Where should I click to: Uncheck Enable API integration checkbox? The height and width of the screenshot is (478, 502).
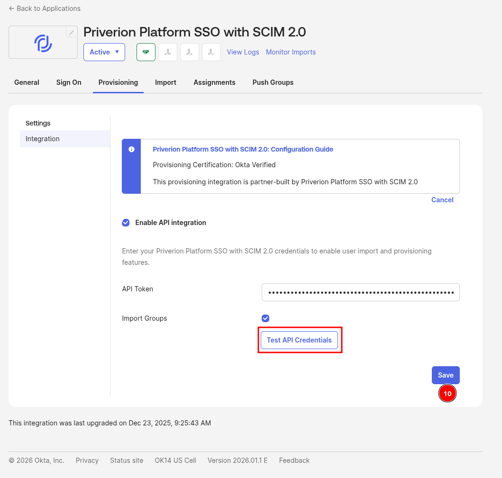click(x=126, y=223)
